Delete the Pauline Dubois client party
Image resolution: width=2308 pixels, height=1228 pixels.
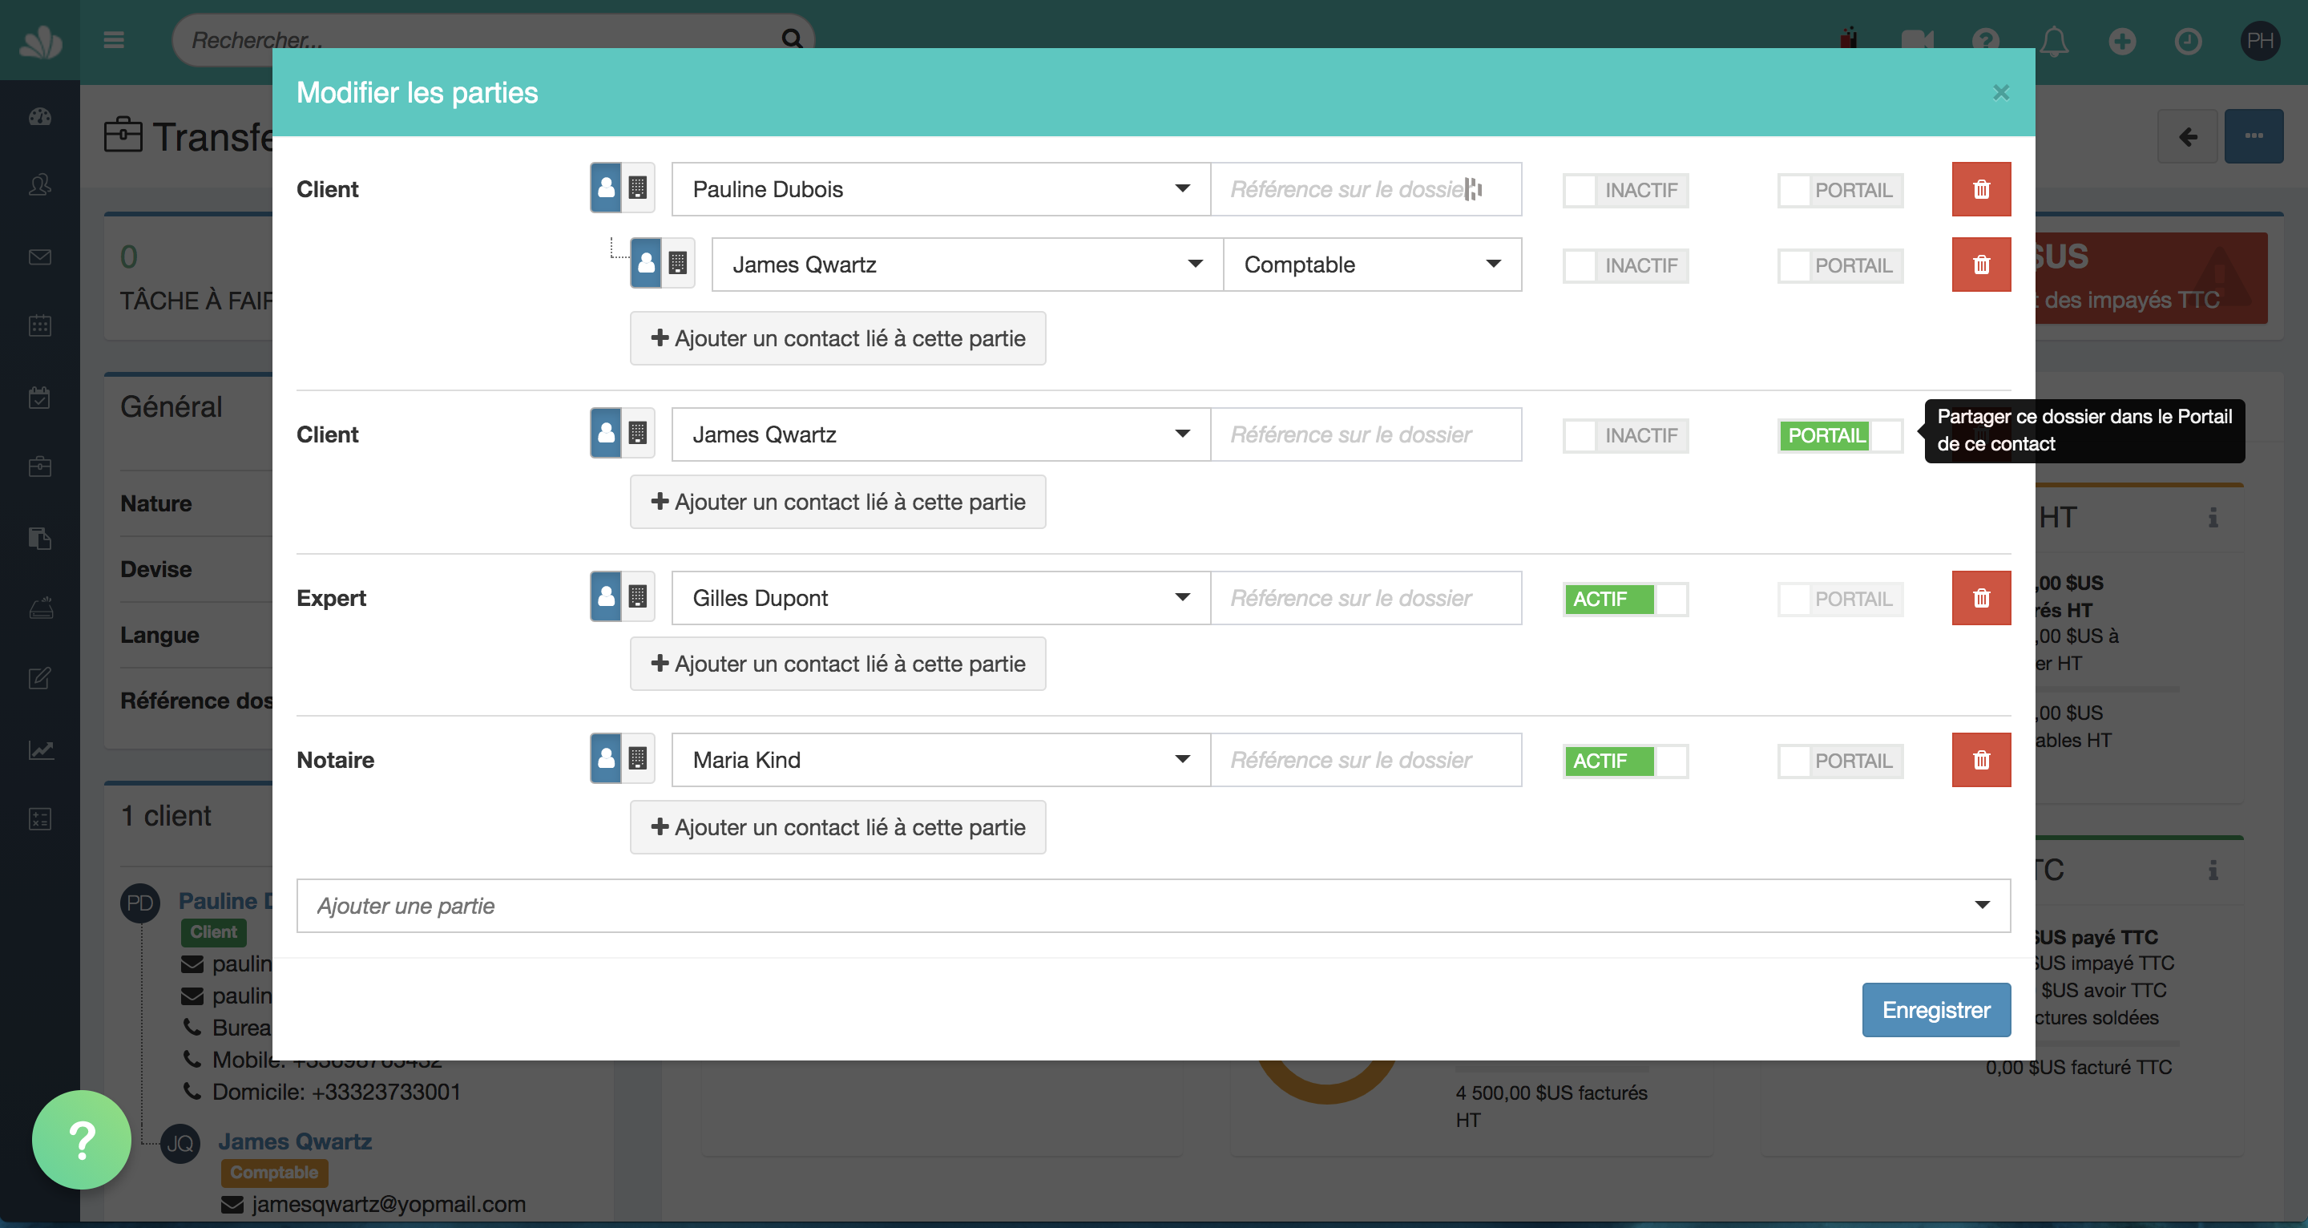pos(1981,189)
